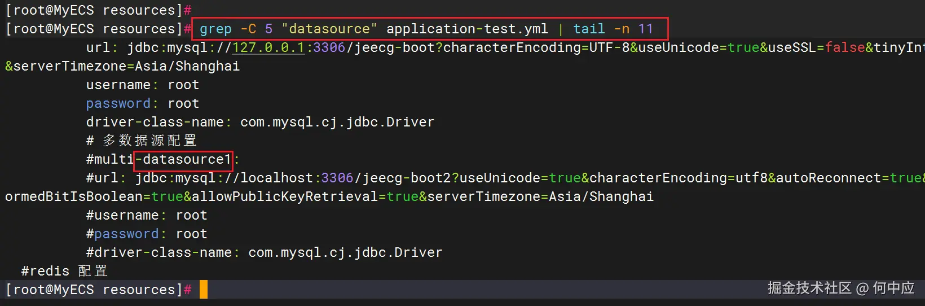Viewport: 925px width, 306px height.
Task: Click the IP address 127.0.0.1 in the url
Action: pos(268,47)
